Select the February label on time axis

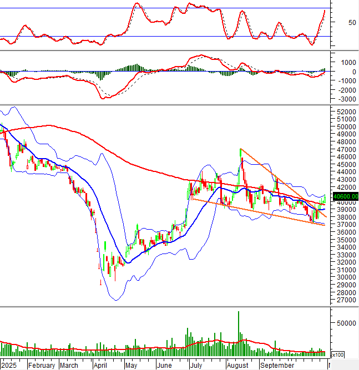(42, 366)
